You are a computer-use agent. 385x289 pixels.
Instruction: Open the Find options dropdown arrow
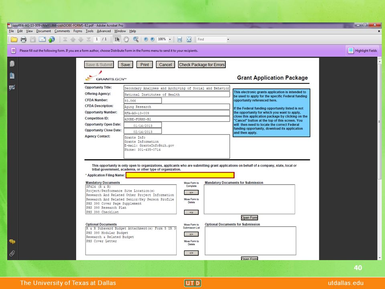[228, 39]
